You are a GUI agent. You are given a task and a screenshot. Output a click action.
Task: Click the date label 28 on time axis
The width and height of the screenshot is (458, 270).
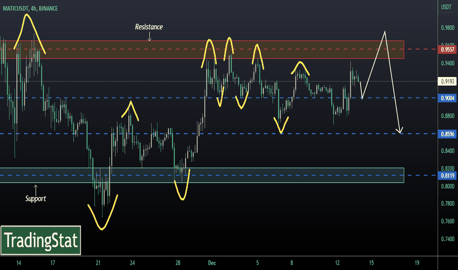point(178,263)
